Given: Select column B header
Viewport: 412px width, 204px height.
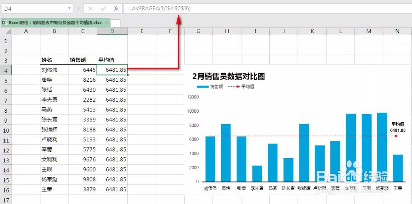Looking at the screenshot, I should (x=55, y=31).
